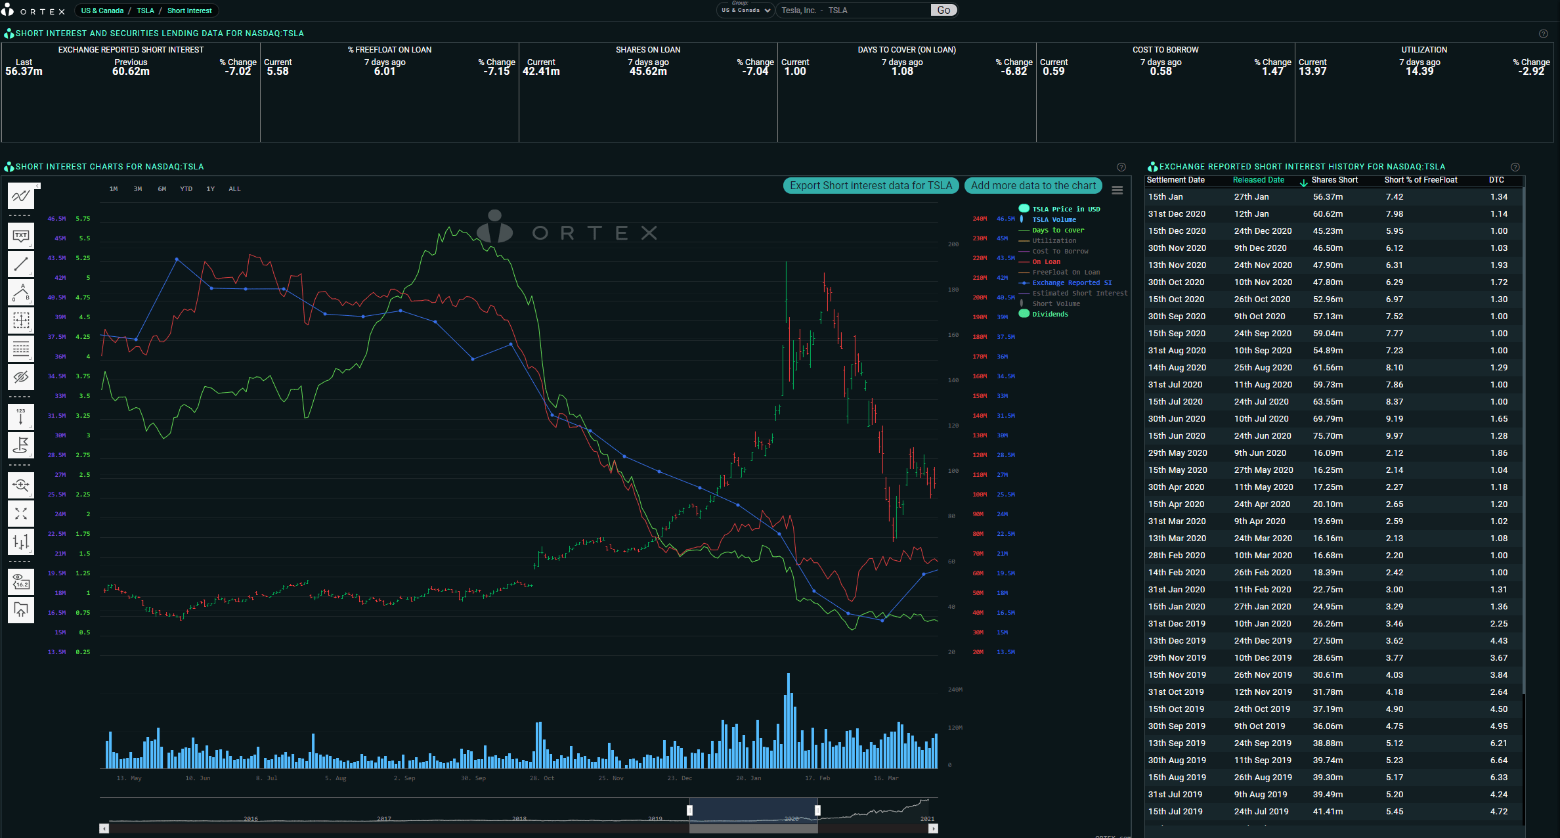This screenshot has width=1560, height=838.
Task: Select the YTD range selector
Action: (x=186, y=189)
